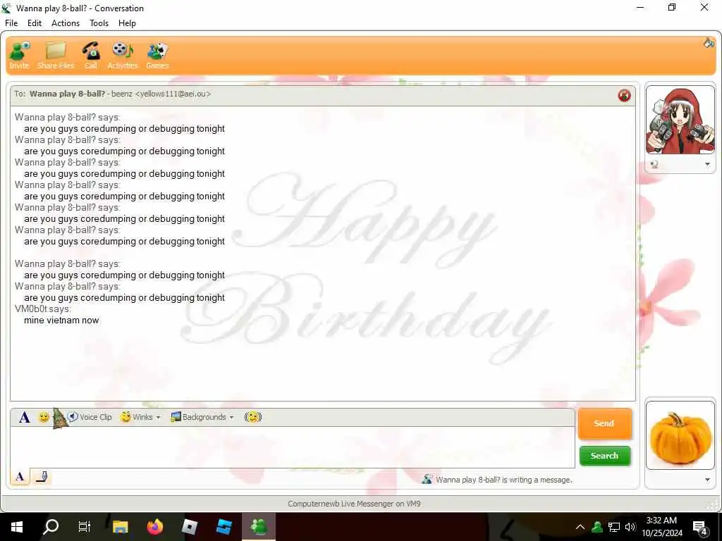Viewport: 722px width, 541px height.
Task: Click the orange Send button
Action: [604, 423]
